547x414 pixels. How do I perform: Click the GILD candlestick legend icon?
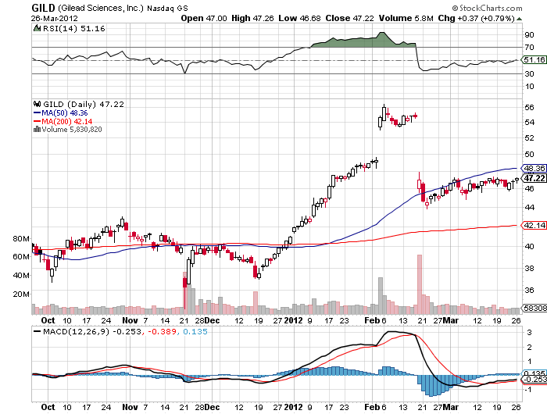(38, 104)
